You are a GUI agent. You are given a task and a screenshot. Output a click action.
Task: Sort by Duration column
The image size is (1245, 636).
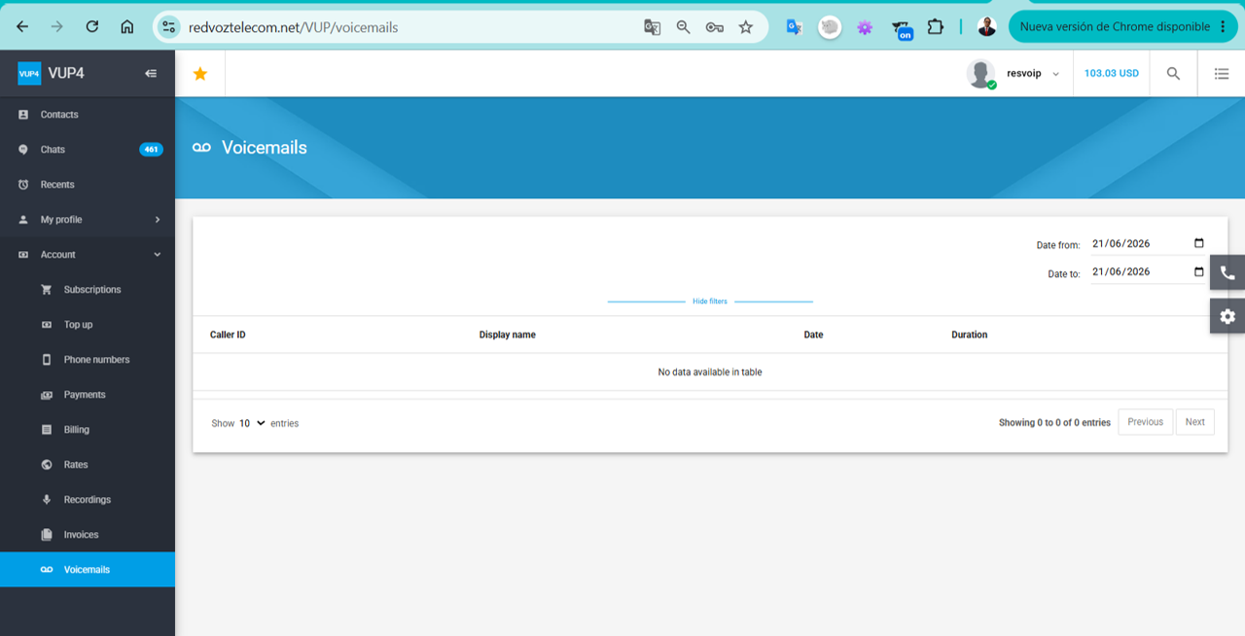(x=969, y=335)
